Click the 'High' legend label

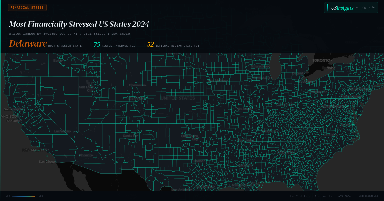40,196
